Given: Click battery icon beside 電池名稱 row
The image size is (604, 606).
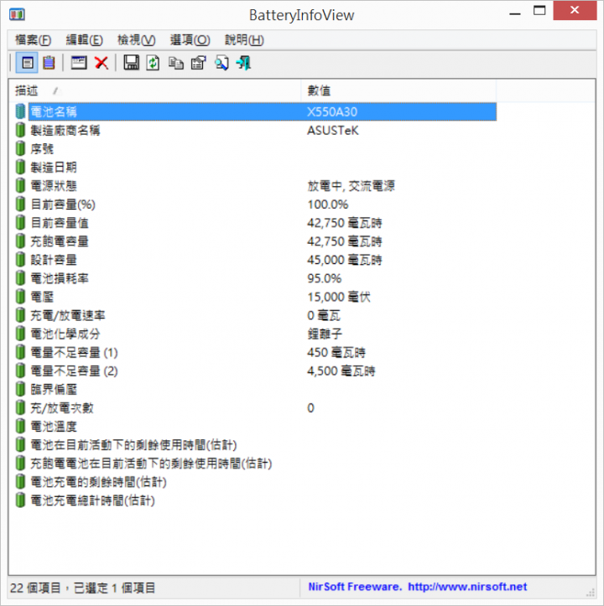Looking at the screenshot, I should (x=20, y=111).
